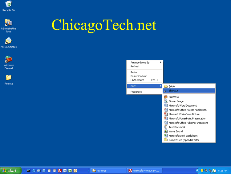The height and width of the screenshot is (174, 231).
Task: Select the Administrative Tools desktop shortcut
Action: (x=9, y=26)
